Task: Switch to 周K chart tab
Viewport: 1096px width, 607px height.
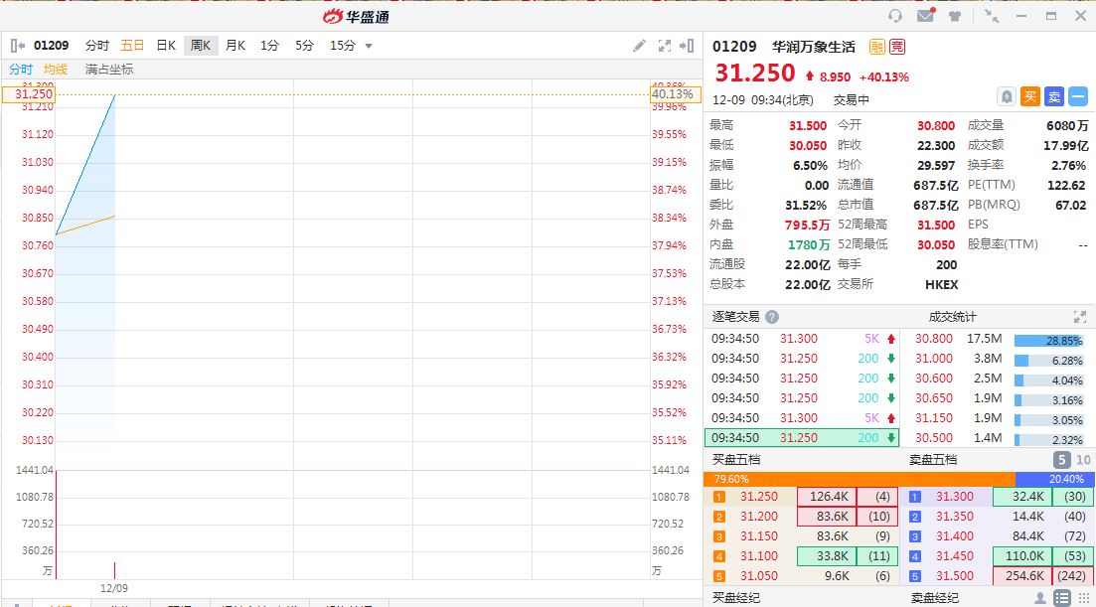Action: pos(201,46)
